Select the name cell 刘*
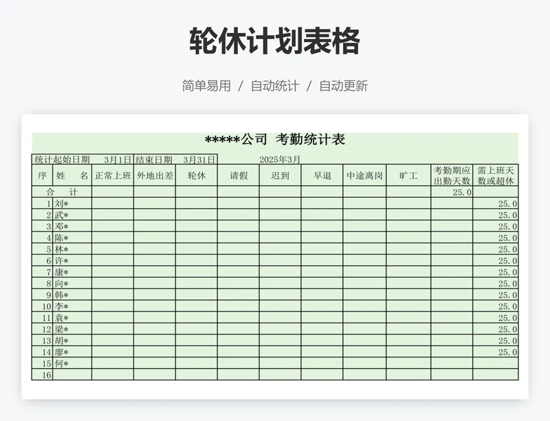The height and width of the screenshot is (421, 550). pos(72,203)
